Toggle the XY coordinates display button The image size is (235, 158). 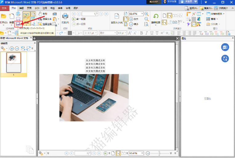point(194,24)
